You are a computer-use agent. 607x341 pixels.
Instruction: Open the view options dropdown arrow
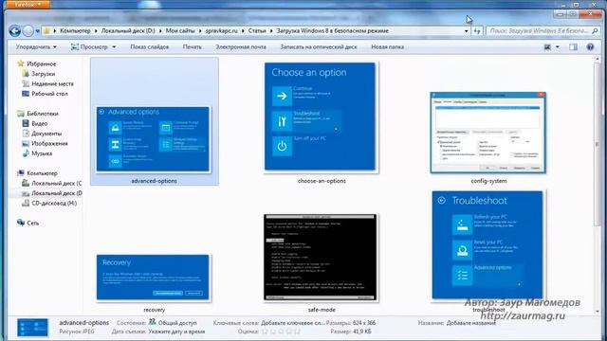coord(558,47)
